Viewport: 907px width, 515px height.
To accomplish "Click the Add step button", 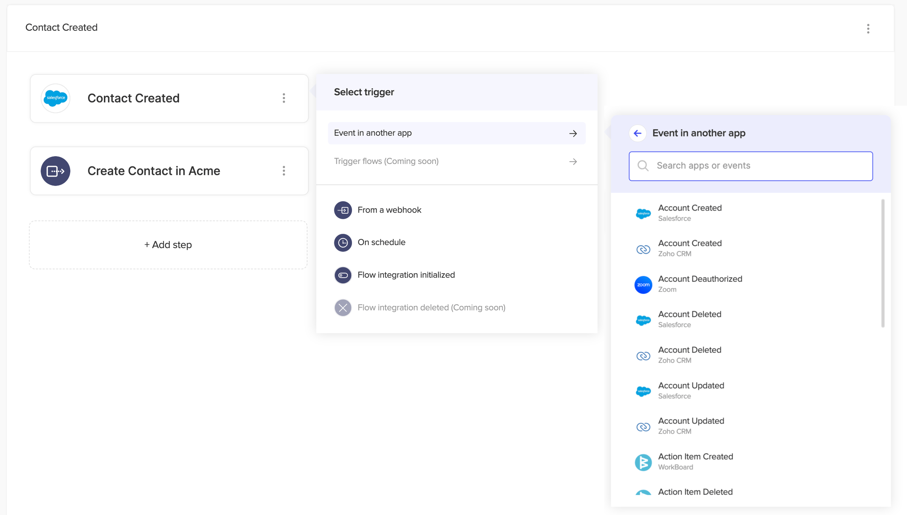I will [x=168, y=244].
